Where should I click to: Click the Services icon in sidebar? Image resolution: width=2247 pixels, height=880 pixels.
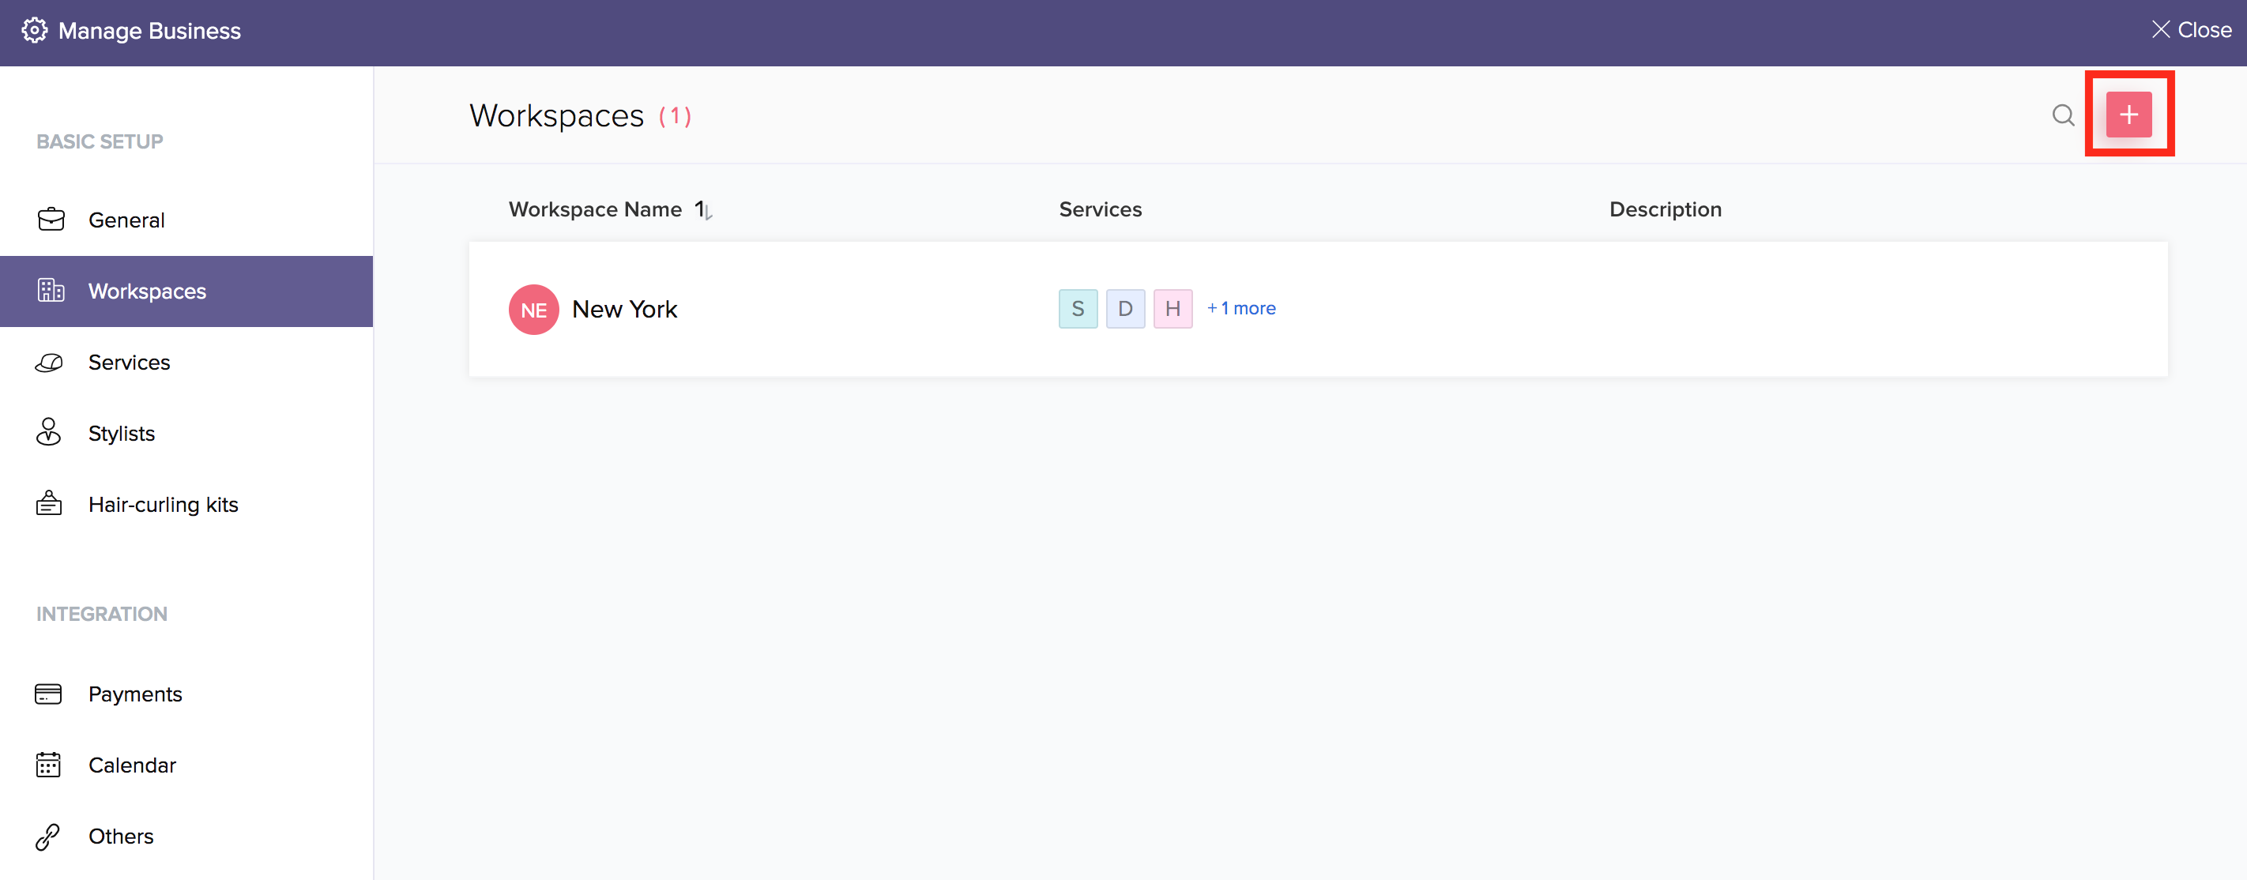click(50, 362)
